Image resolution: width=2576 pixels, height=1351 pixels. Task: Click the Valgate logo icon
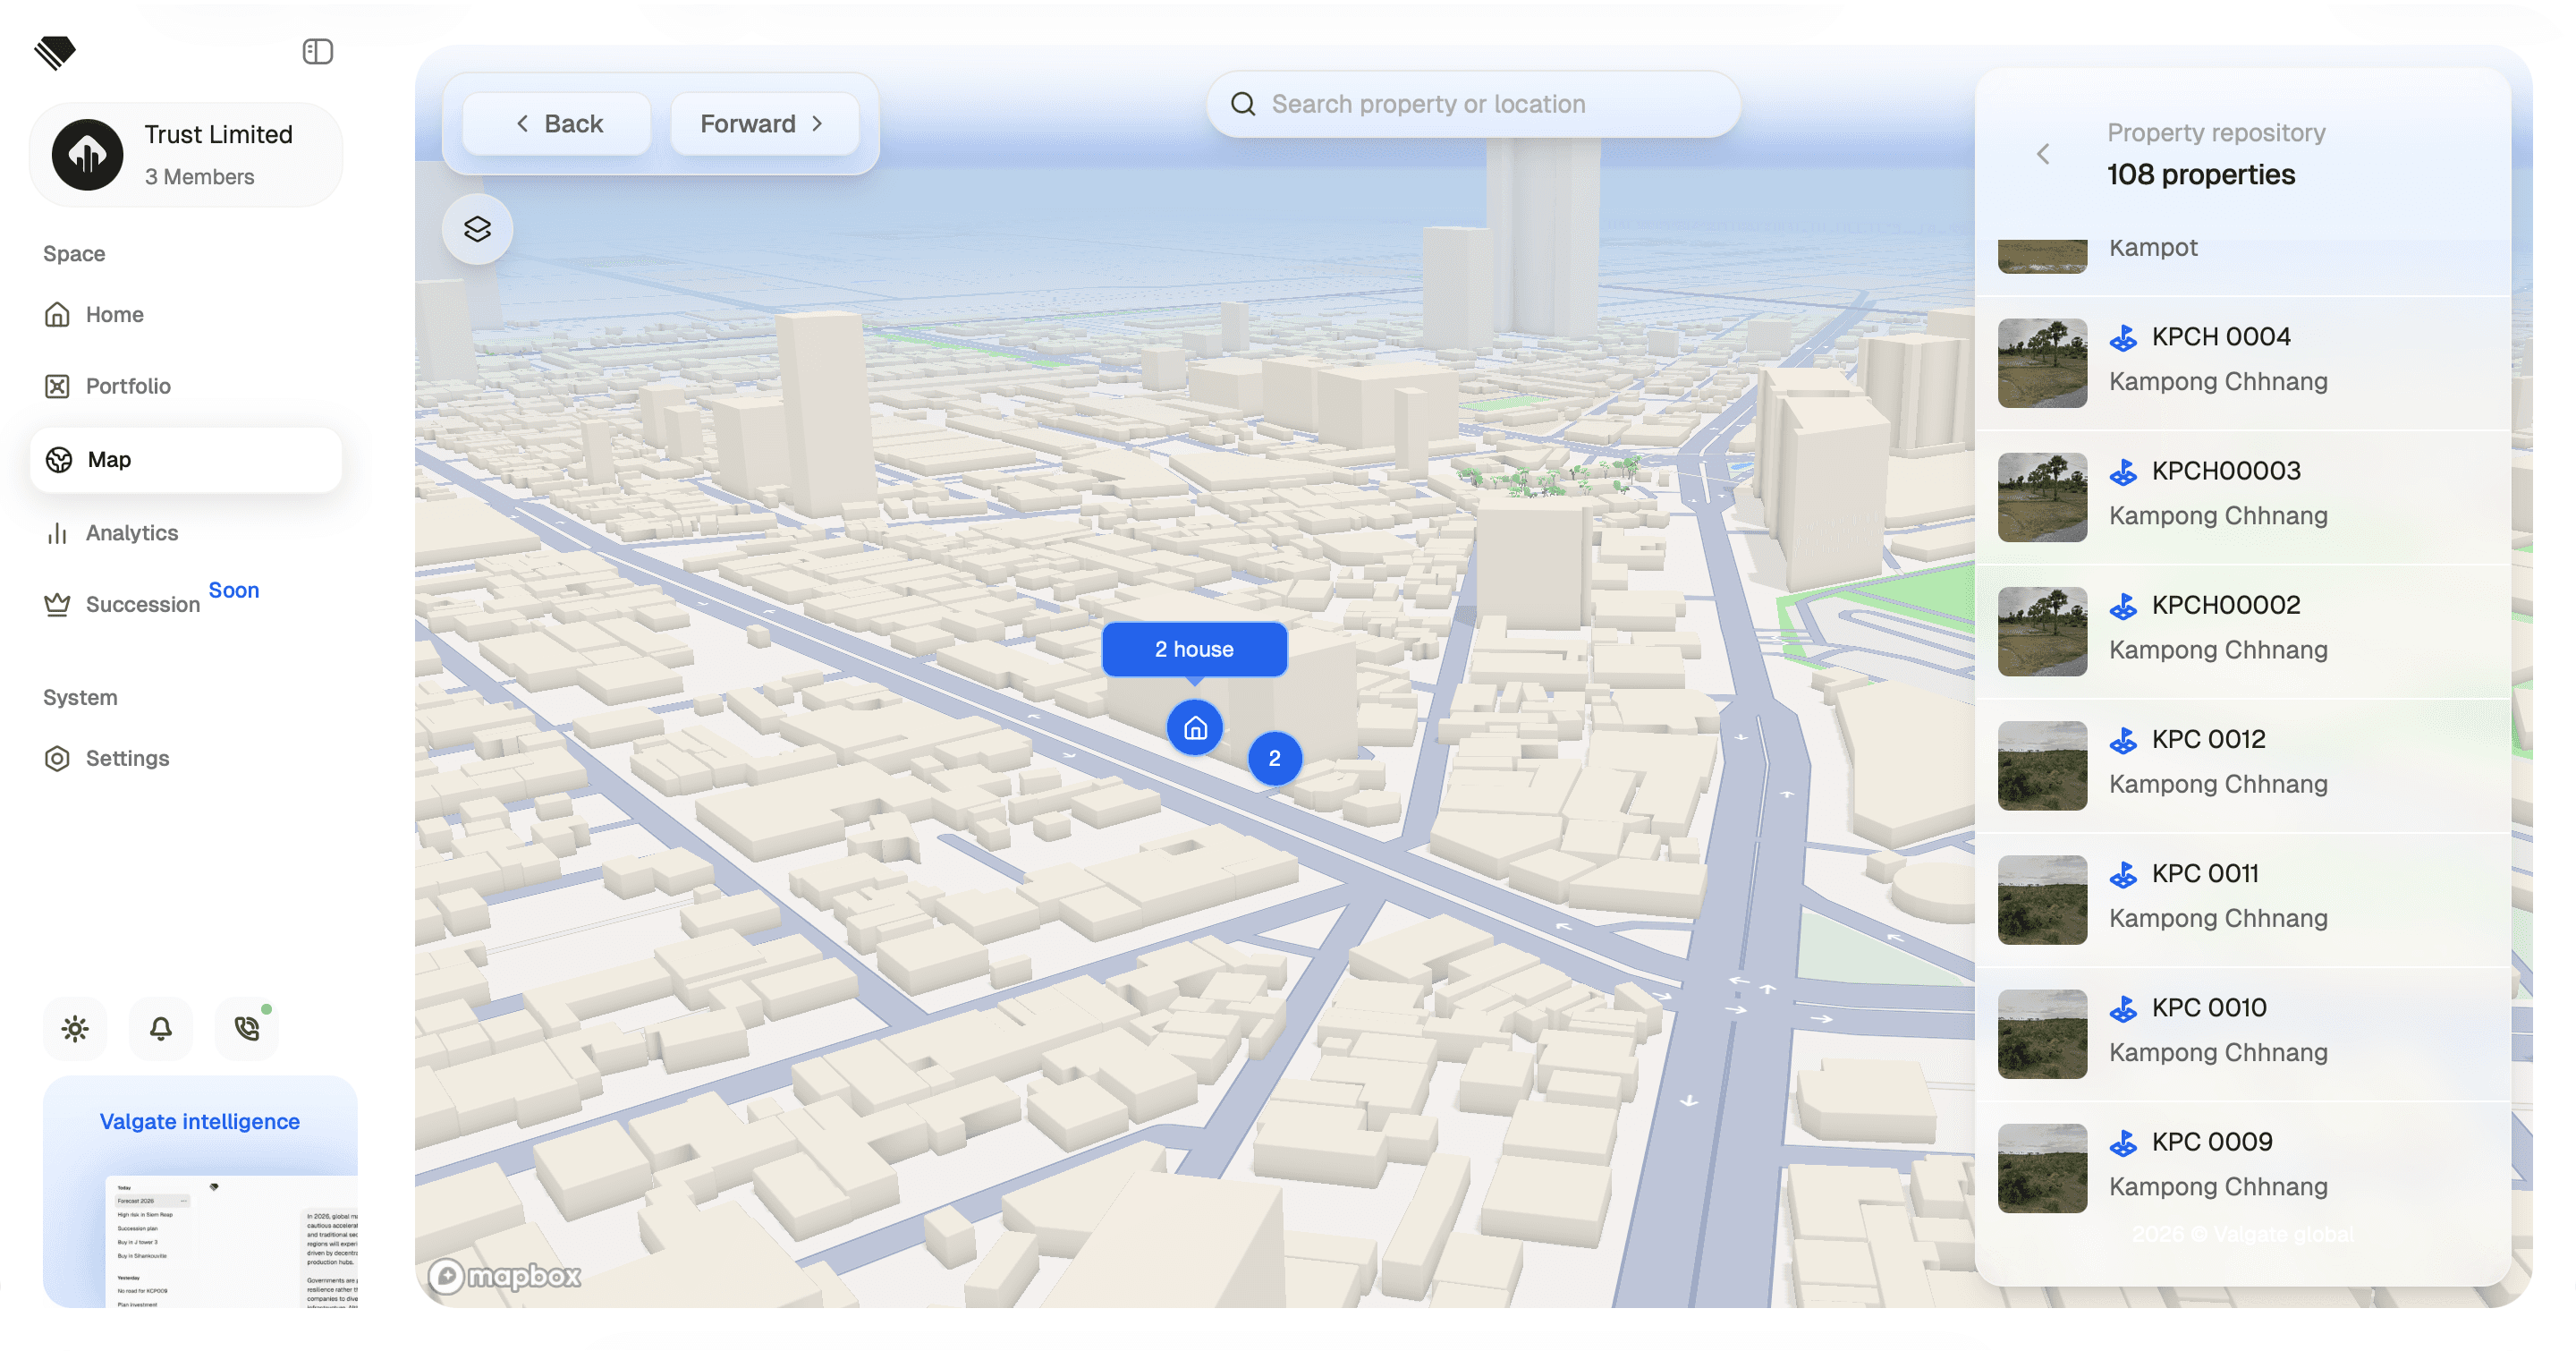[55, 52]
